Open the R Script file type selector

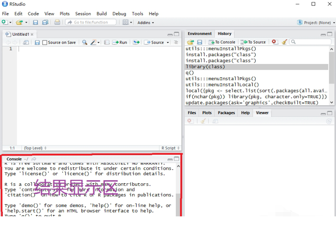pos(170,148)
